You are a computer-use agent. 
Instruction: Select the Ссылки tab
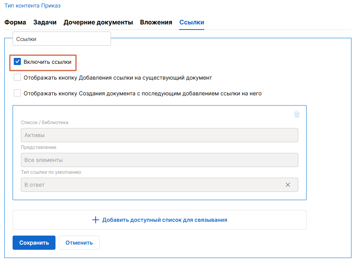coord(192,22)
